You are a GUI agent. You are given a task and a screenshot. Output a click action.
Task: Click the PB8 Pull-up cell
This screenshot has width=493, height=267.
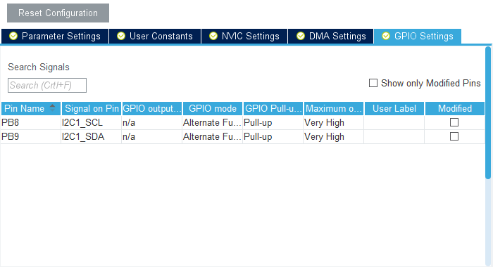[x=273, y=123]
